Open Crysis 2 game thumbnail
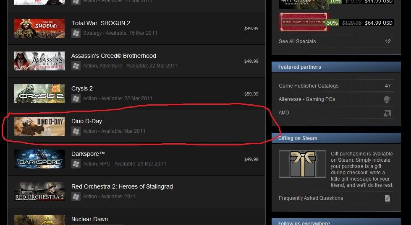Viewport: 411px width, 225px height. point(39,94)
